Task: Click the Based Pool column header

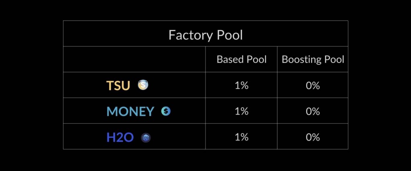Action: click(241, 60)
